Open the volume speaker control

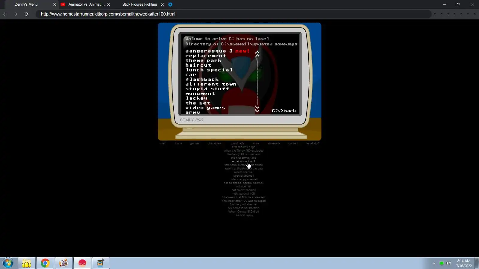(x=448, y=263)
